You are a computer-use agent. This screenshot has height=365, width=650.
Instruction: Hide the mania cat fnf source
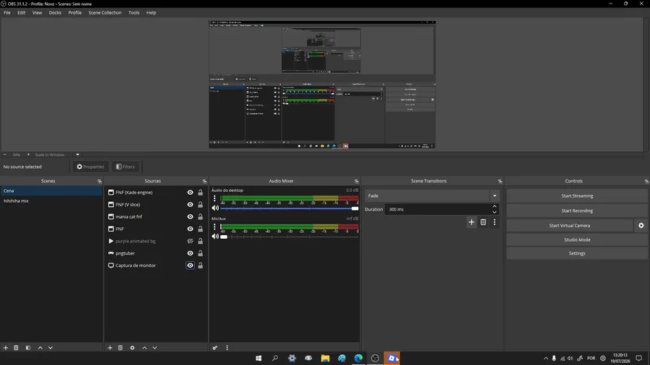[190, 217]
